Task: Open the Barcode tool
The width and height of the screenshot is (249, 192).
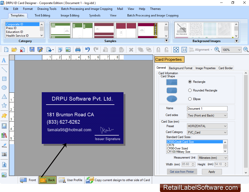Action: (x=4, y=154)
